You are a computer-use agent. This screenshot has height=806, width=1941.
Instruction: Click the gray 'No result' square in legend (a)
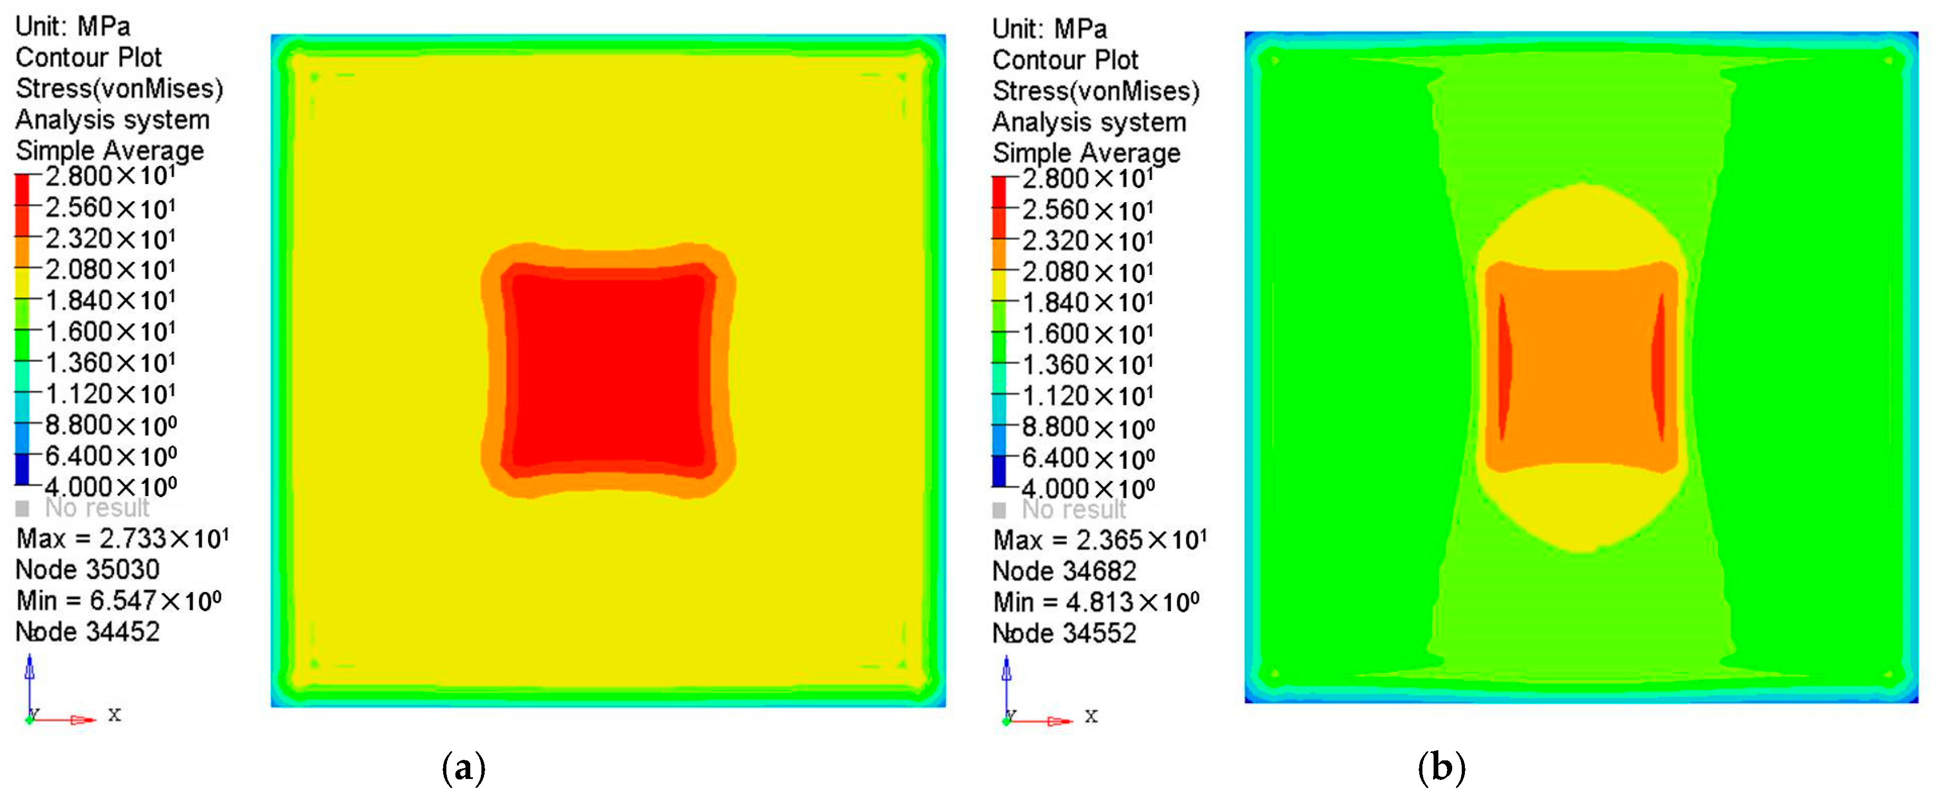tap(23, 508)
